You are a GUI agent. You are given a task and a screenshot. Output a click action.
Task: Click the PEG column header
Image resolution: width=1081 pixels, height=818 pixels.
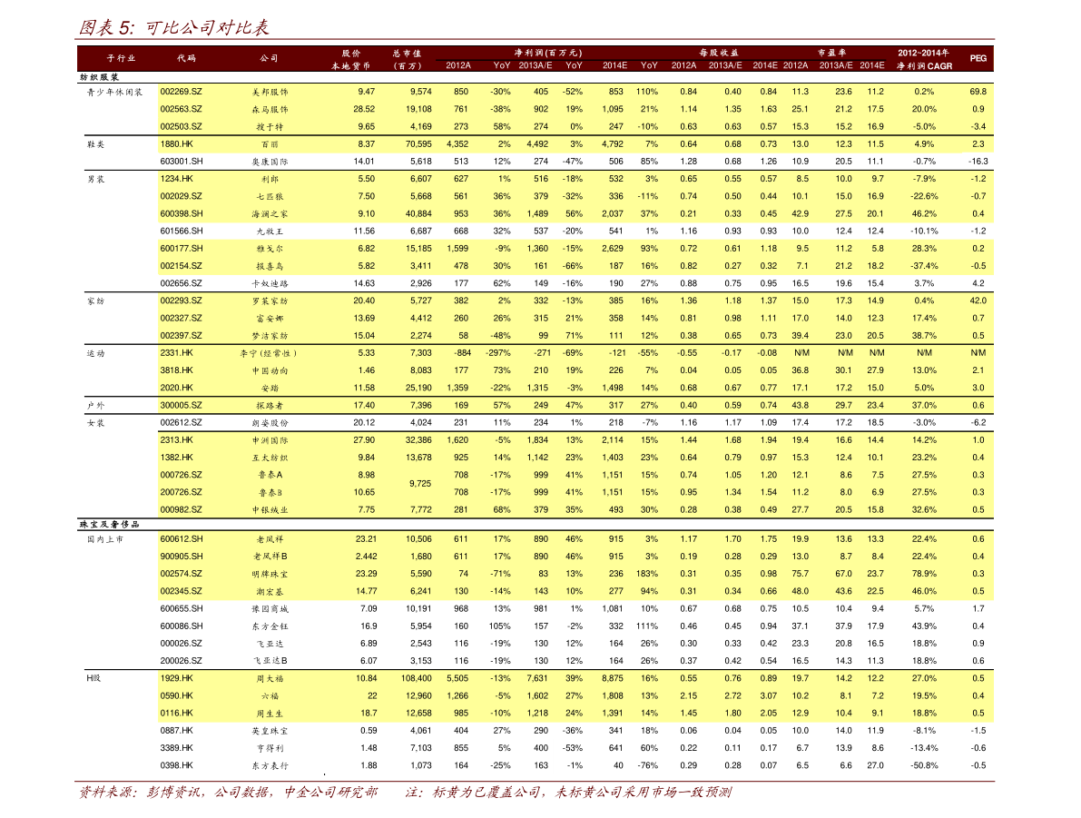(x=978, y=58)
